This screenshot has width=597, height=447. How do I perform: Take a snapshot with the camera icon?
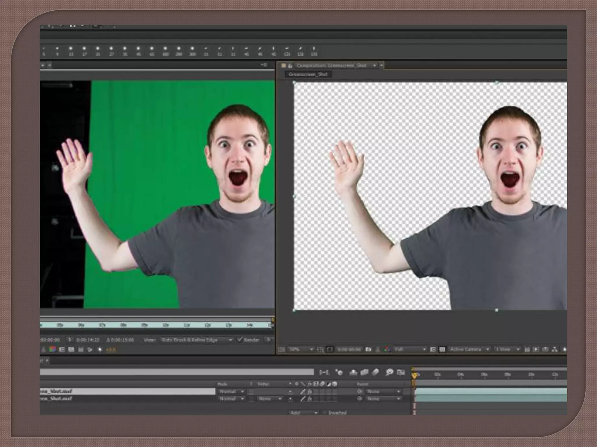[x=368, y=349]
